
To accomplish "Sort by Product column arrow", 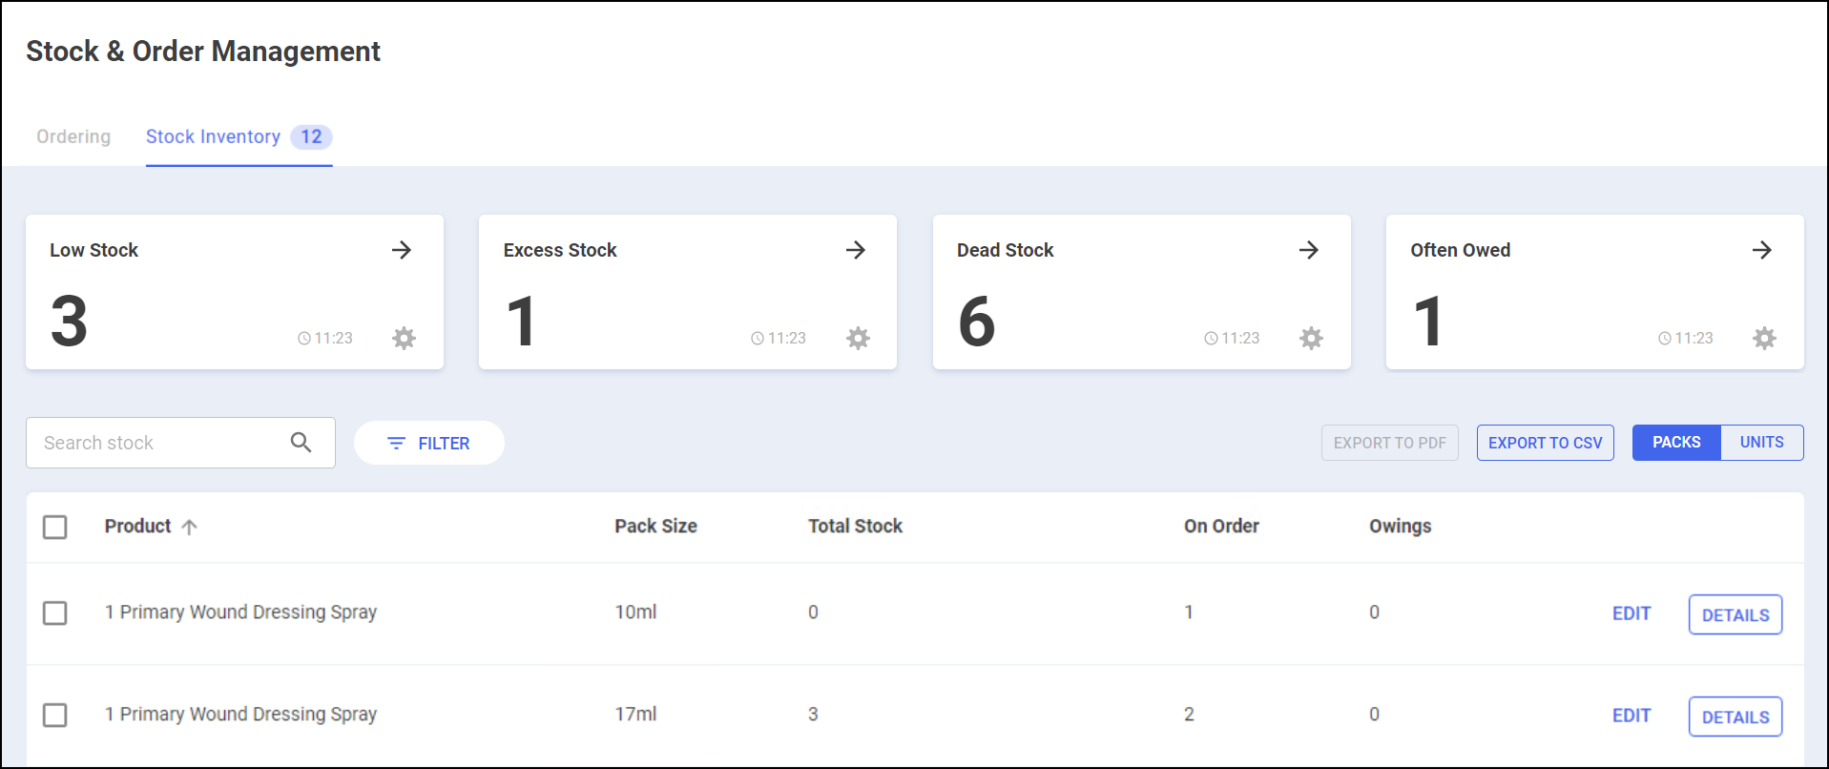I will click(190, 527).
